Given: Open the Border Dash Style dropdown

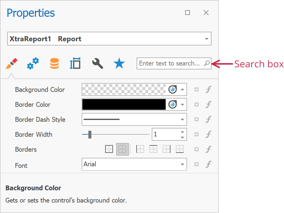Looking at the screenshot, I should [182, 119].
